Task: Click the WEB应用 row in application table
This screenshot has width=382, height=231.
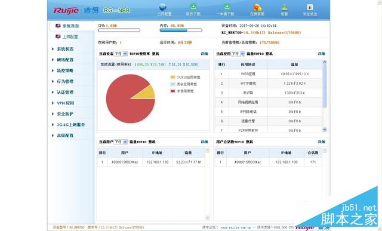Action: (268, 74)
